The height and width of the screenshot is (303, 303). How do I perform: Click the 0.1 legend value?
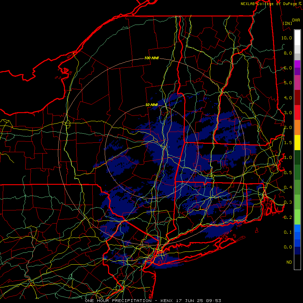(x=288, y=232)
